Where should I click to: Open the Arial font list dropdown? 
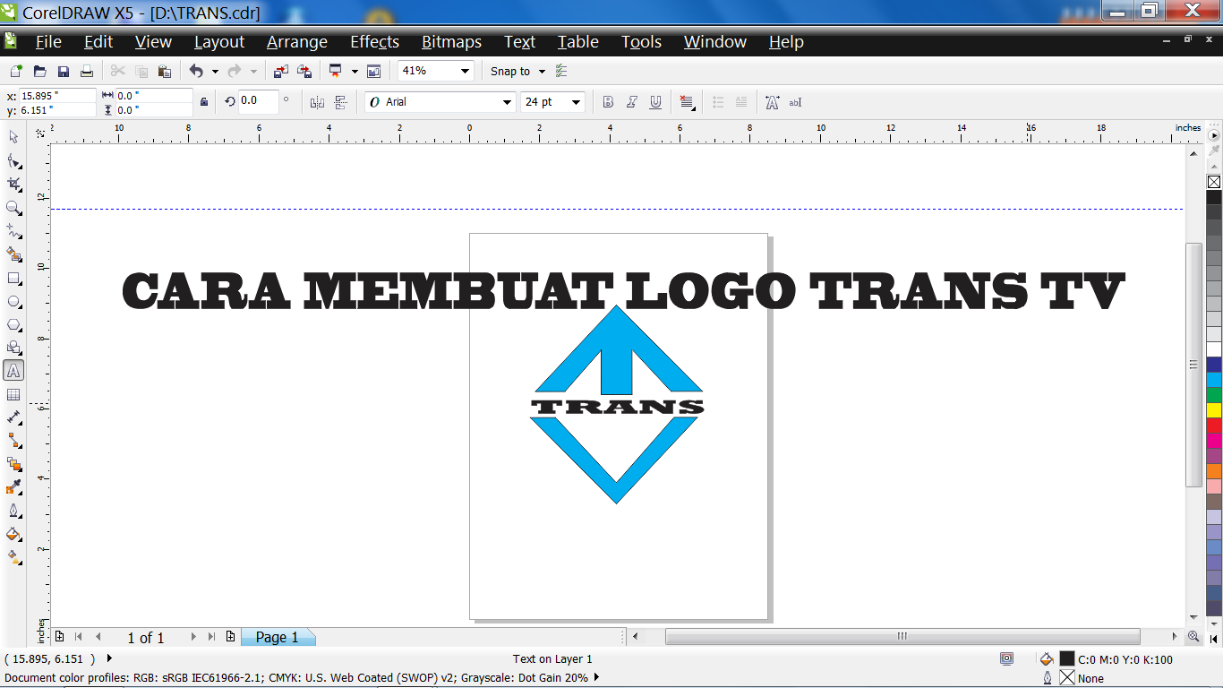pyautogui.click(x=508, y=101)
